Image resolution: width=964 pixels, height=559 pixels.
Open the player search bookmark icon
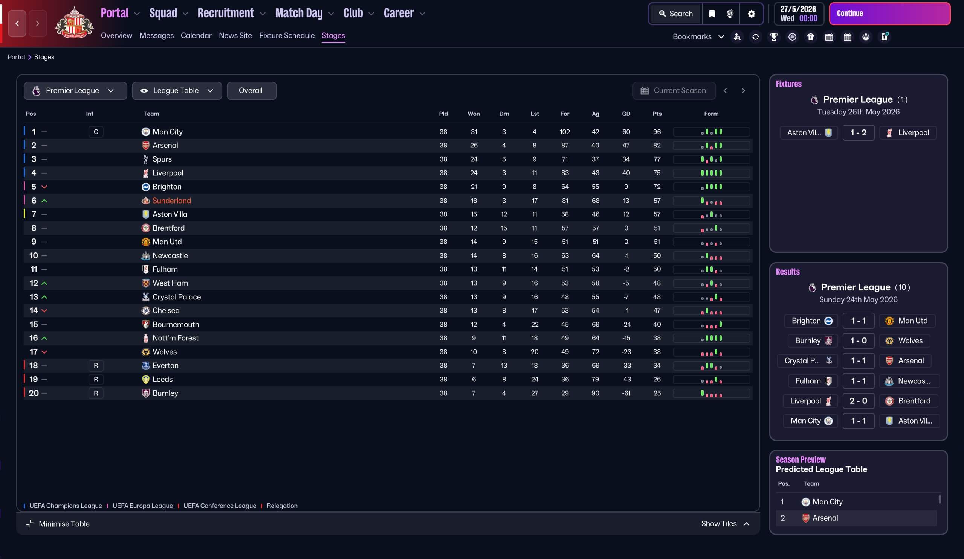click(737, 37)
